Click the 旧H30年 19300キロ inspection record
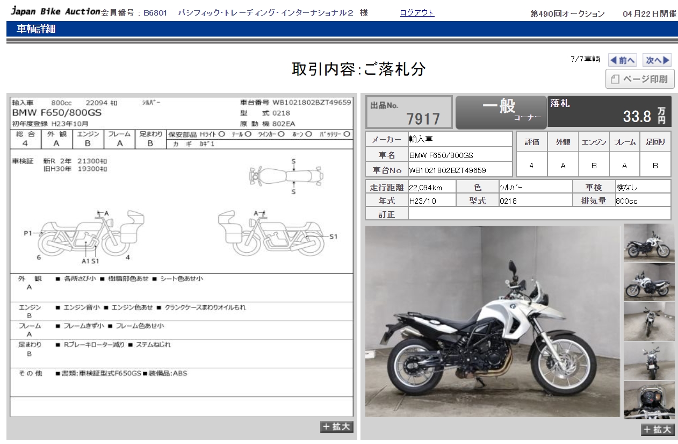The image size is (678, 444). point(75,169)
